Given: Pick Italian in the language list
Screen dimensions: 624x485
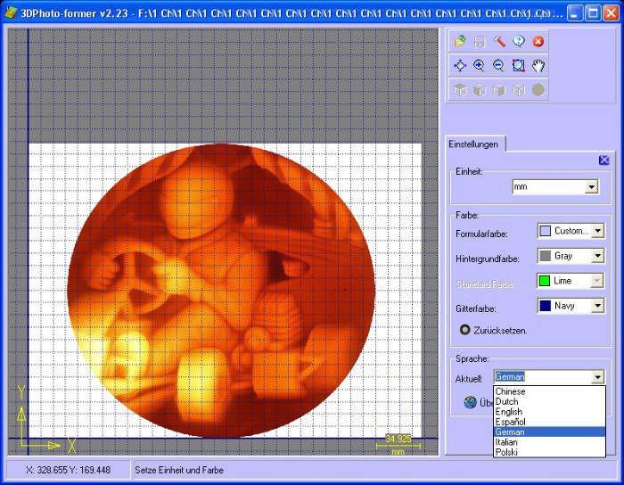Looking at the screenshot, I should pos(507,441).
